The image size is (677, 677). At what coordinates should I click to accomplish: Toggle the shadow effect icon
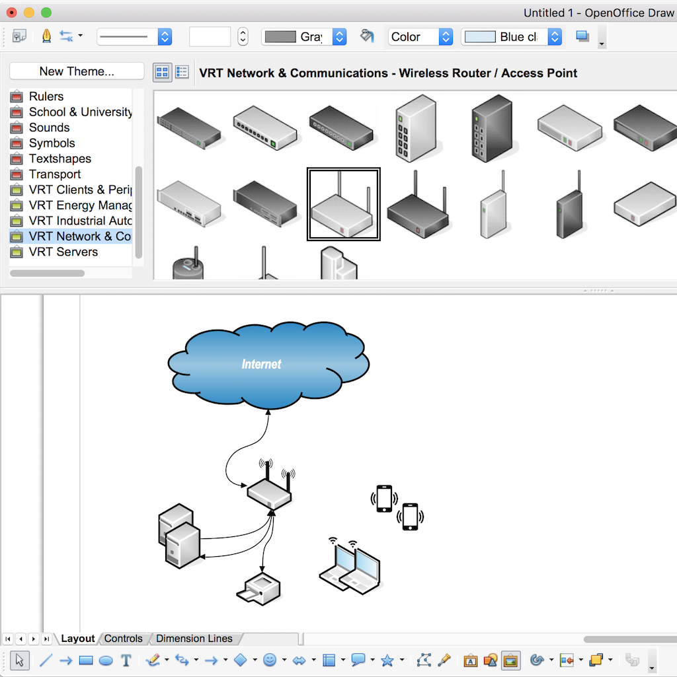click(581, 38)
